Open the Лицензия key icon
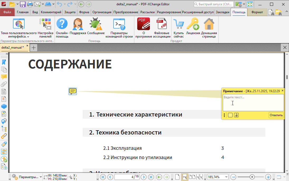This screenshot has width=289, height=181. click(x=193, y=25)
